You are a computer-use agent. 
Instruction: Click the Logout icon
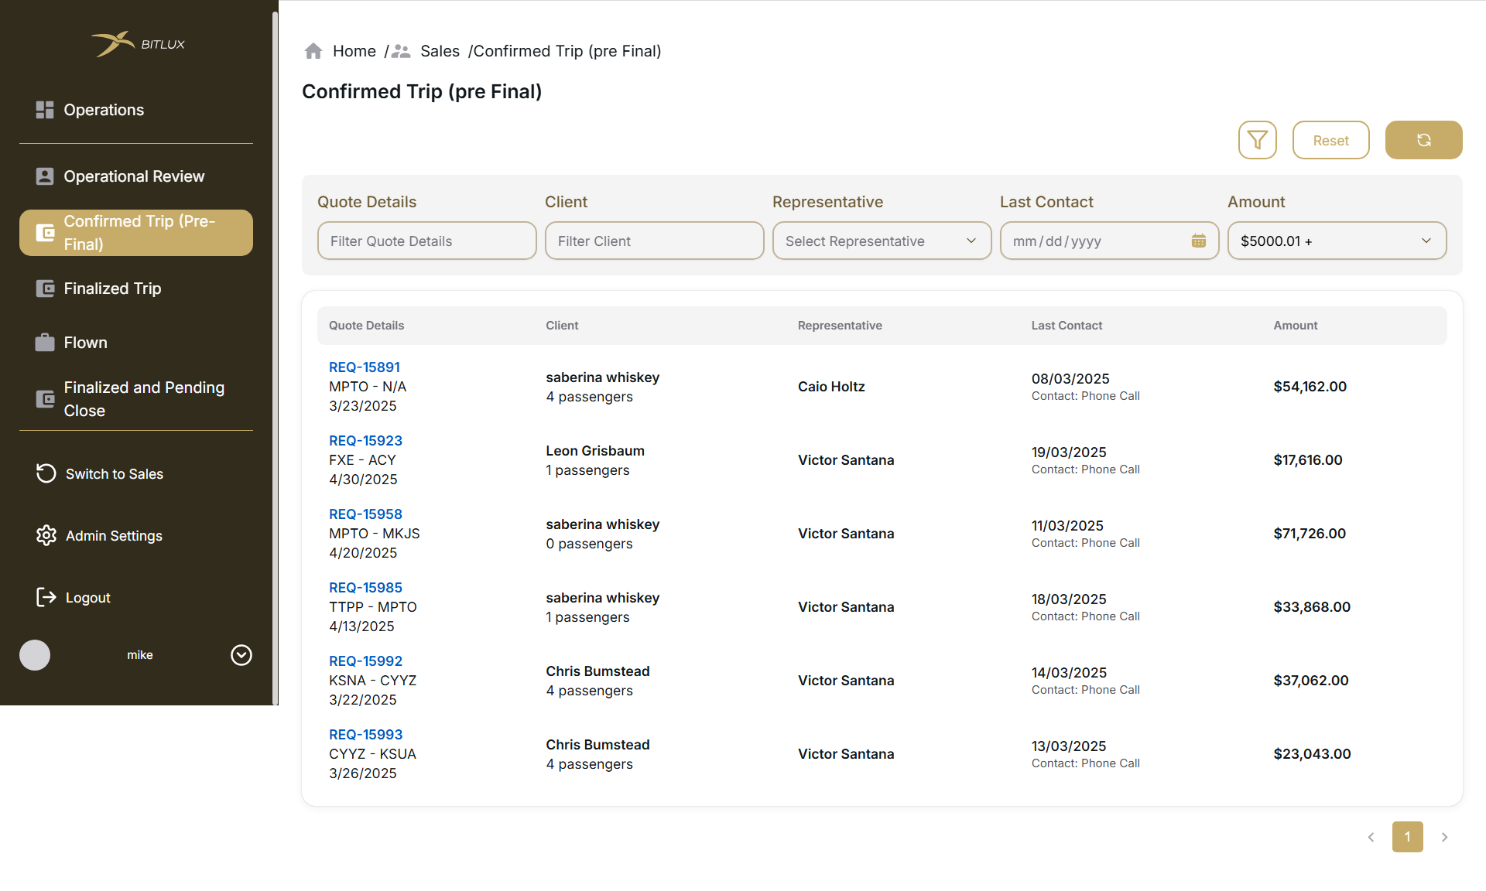46,597
